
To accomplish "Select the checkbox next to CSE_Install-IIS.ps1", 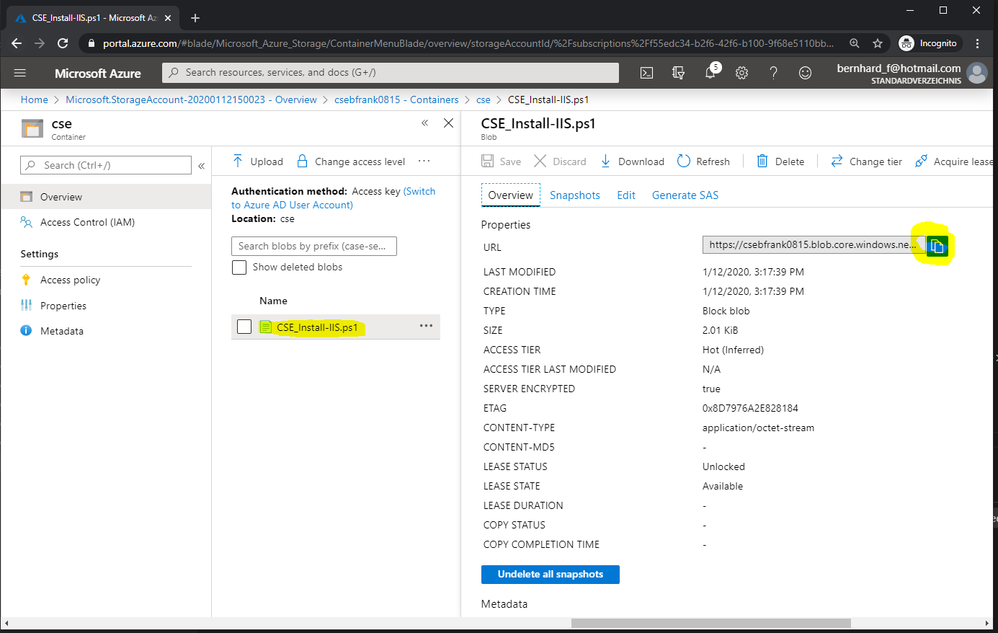I will click(x=244, y=327).
